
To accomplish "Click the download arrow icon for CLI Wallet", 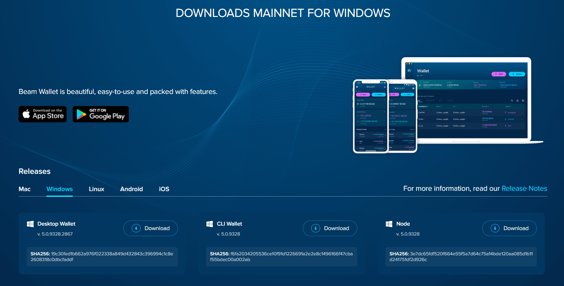I will [316, 228].
